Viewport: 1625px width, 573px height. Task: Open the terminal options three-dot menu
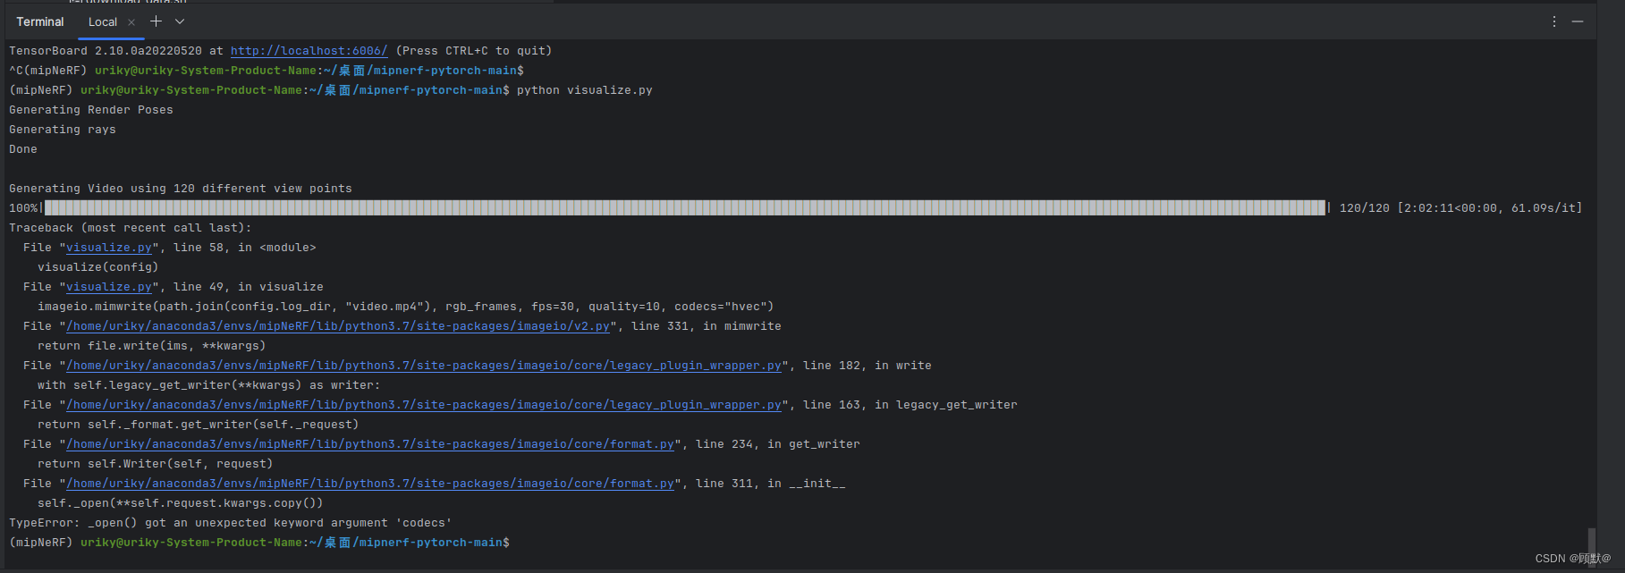1553,21
